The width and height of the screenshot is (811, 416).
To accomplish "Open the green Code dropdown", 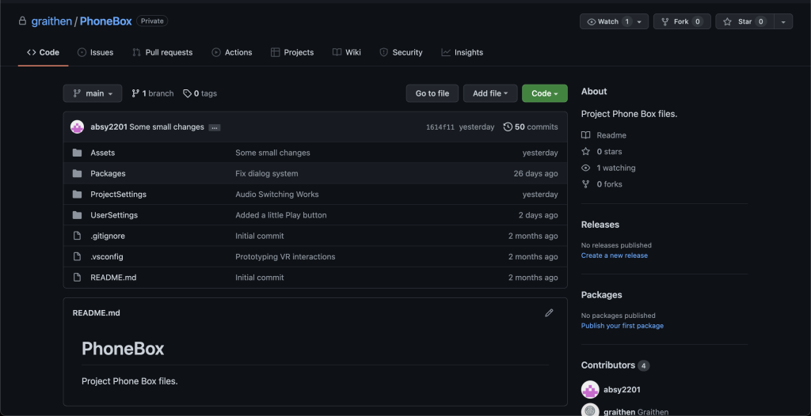I will [545, 93].
